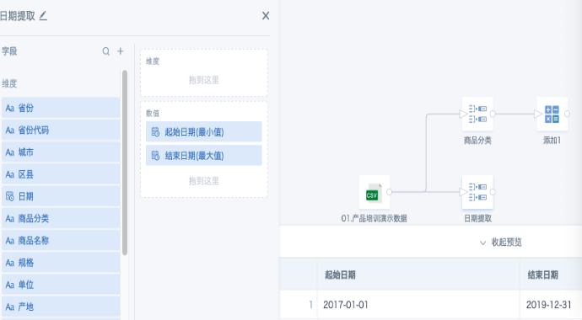The width and height of the screenshot is (582, 320).
Task: Click the output port of 添加1 node
Action: pos(567,114)
